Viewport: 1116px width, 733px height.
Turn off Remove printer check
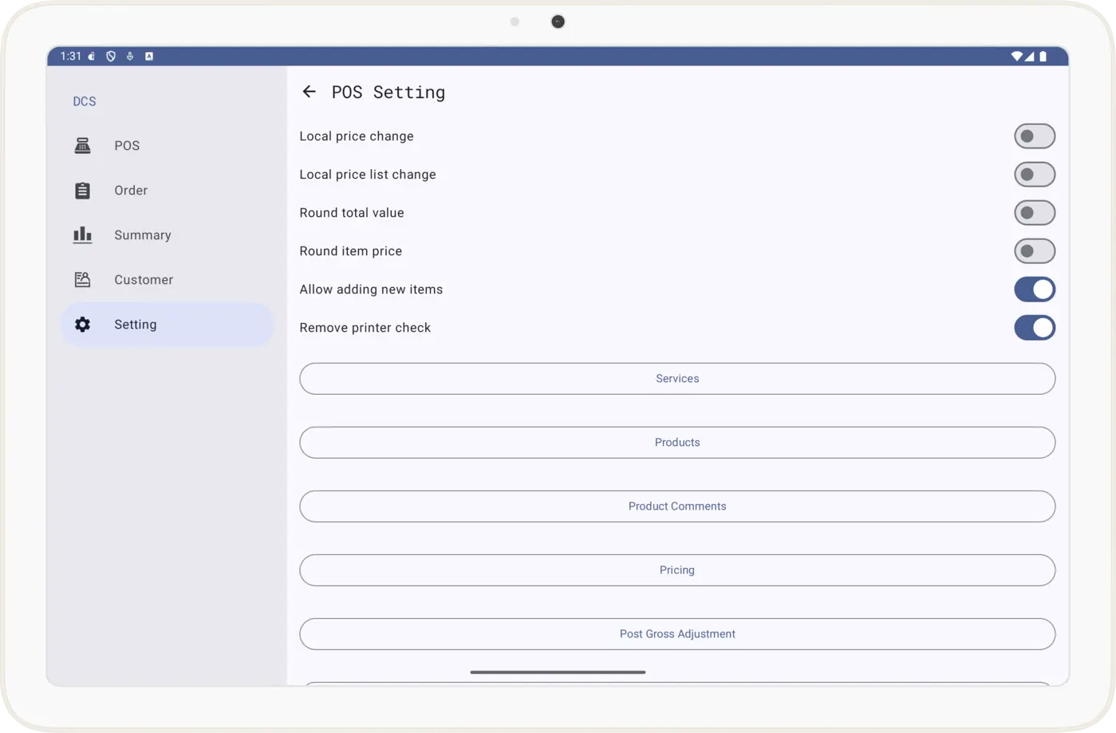[x=1034, y=328]
